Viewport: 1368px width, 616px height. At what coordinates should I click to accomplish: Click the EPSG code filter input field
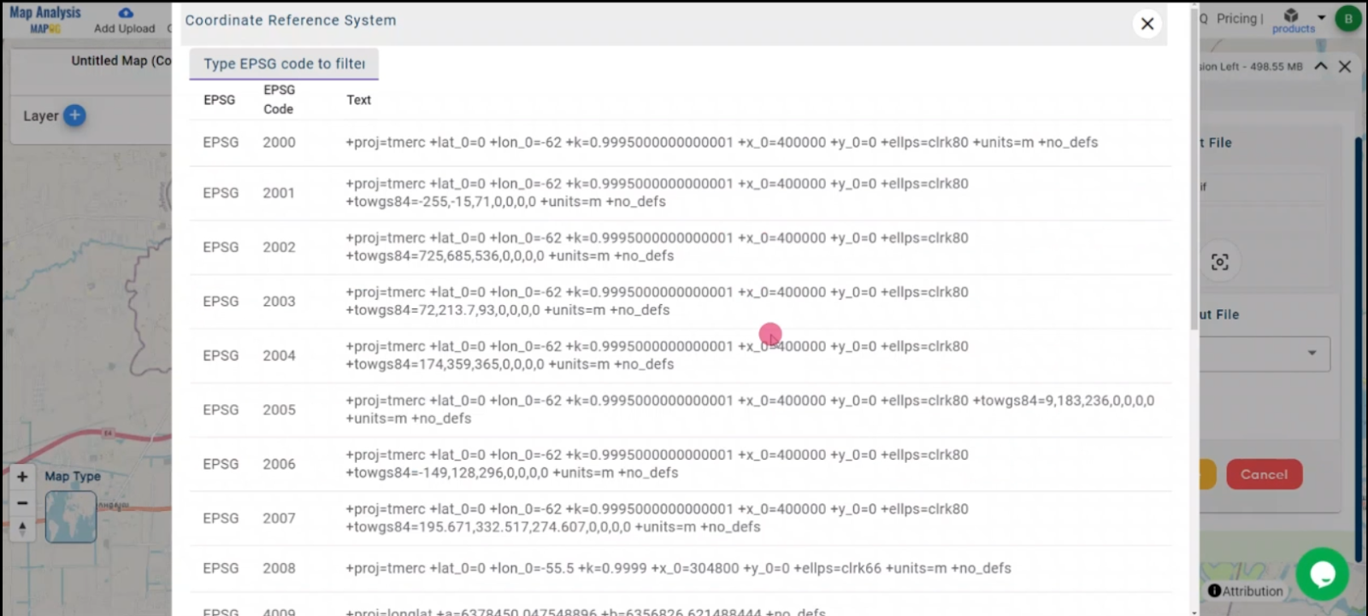[x=284, y=64]
